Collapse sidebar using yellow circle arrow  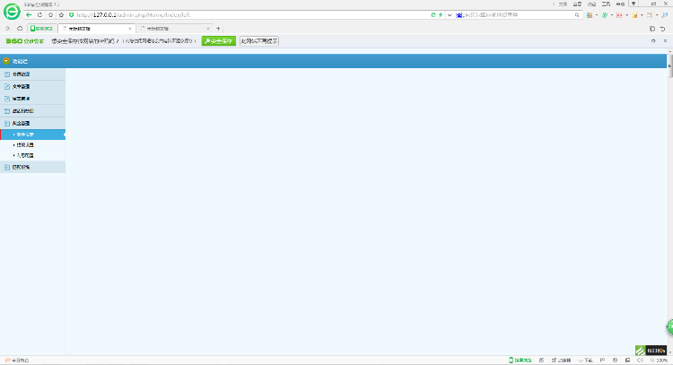click(6, 61)
